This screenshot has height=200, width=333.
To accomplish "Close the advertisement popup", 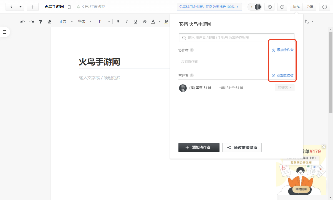I will (x=324, y=147).
